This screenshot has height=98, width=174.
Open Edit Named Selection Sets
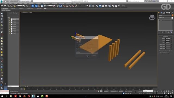click(x=76, y=6)
